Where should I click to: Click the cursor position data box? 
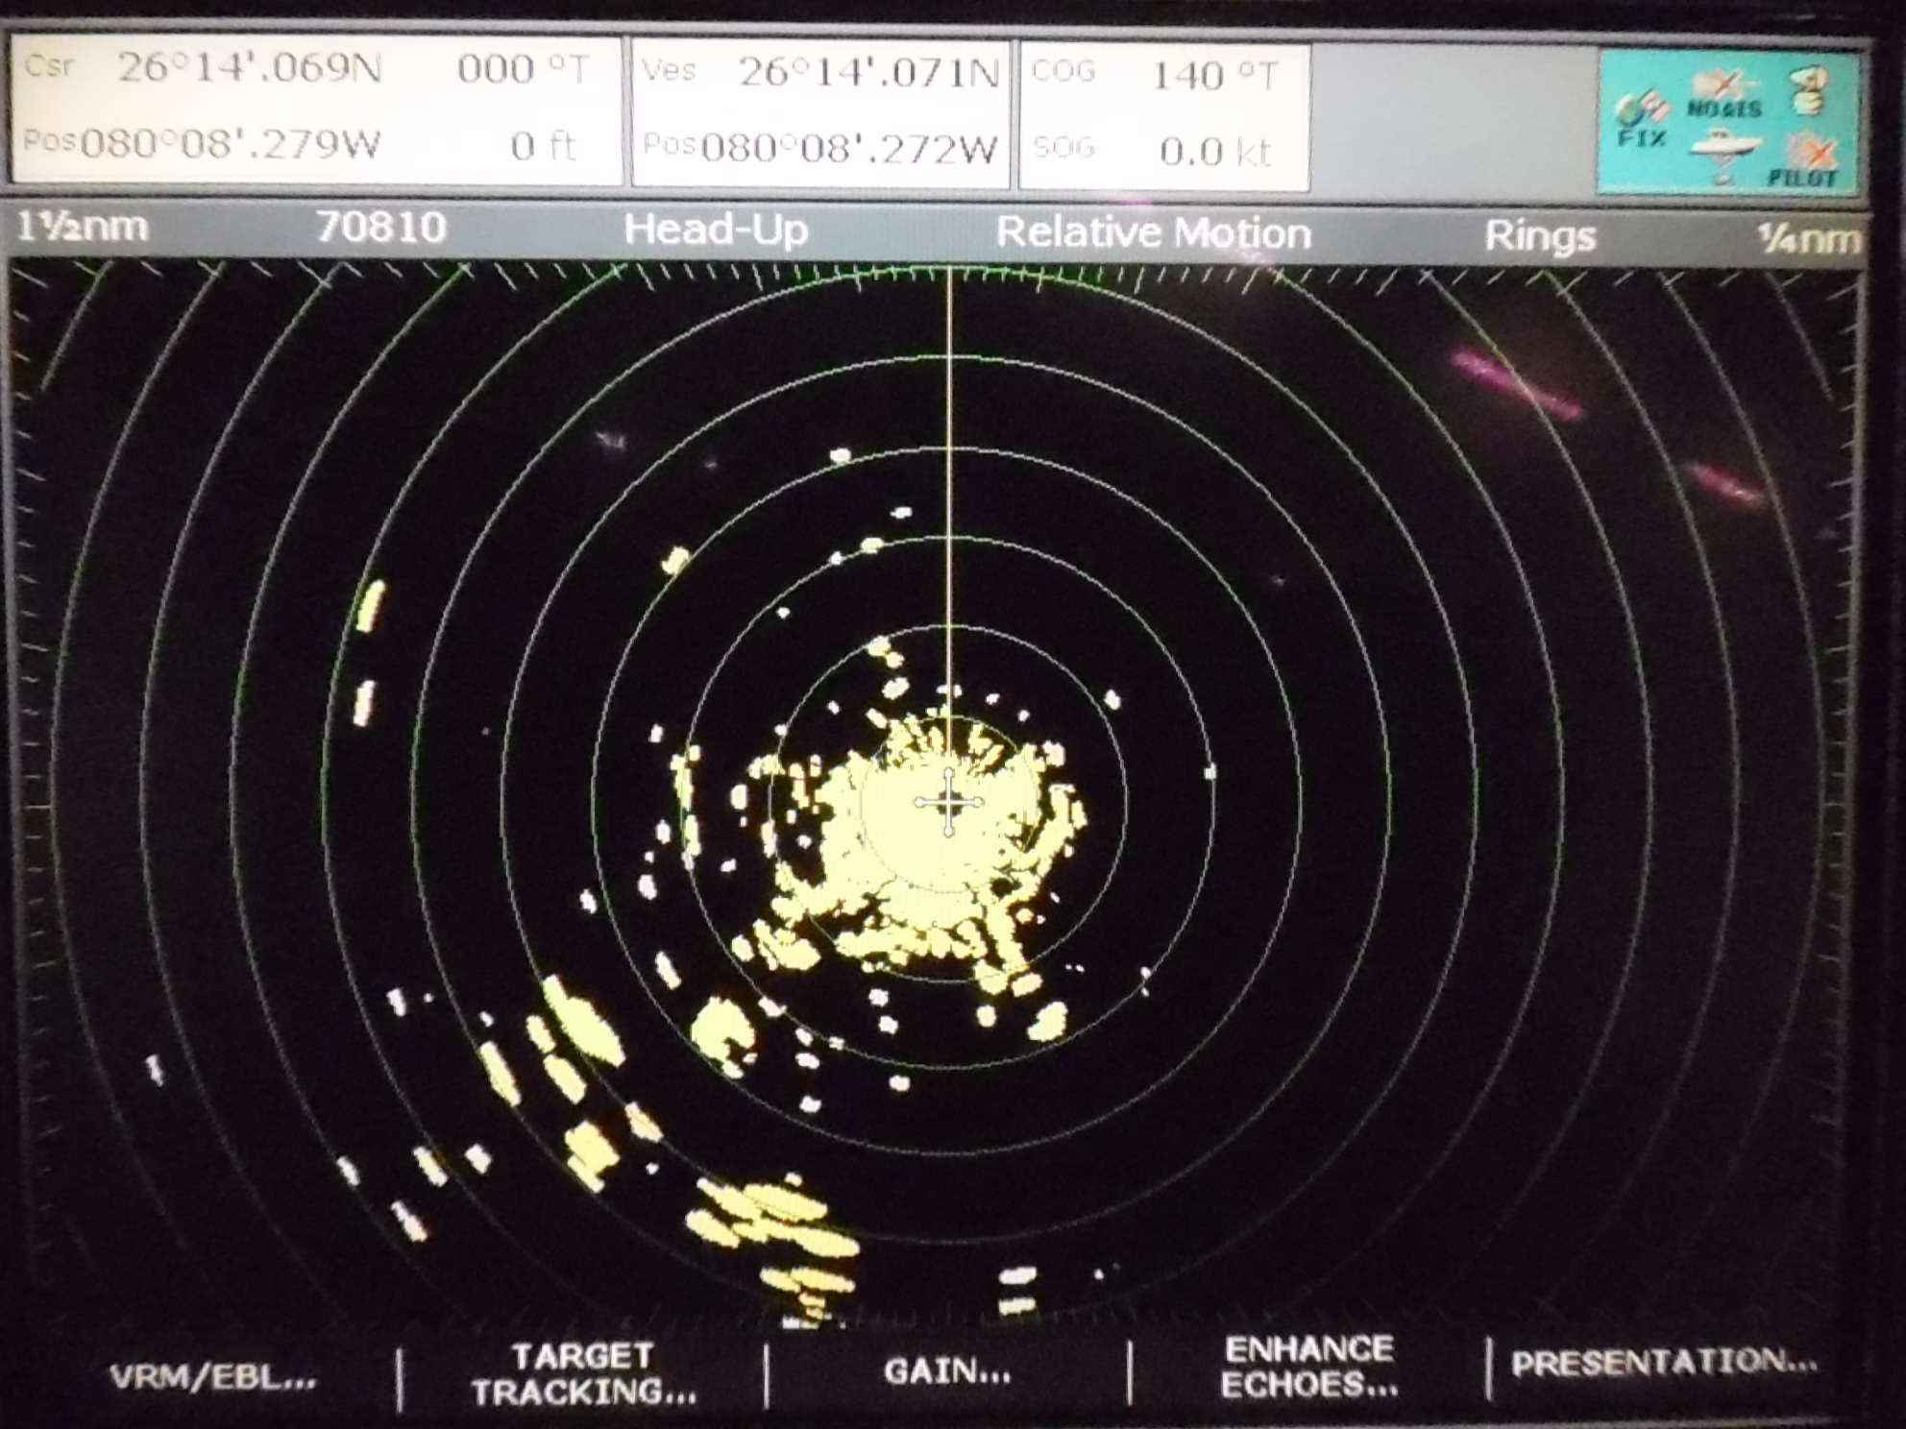(x=317, y=108)
